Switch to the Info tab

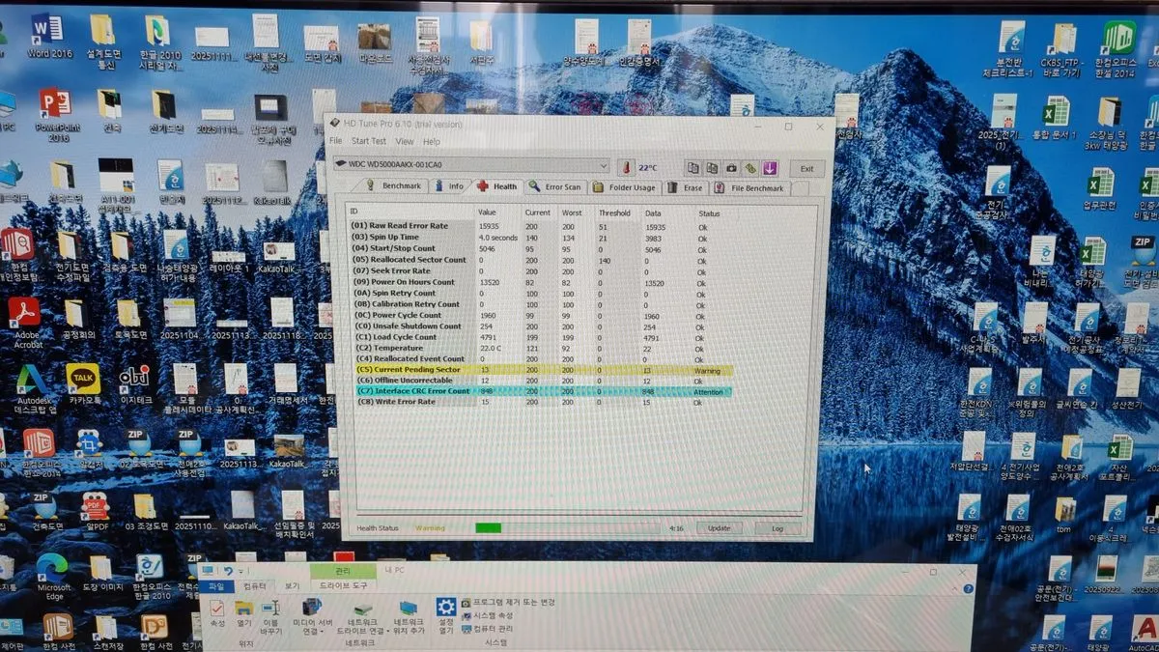(450, 186)
